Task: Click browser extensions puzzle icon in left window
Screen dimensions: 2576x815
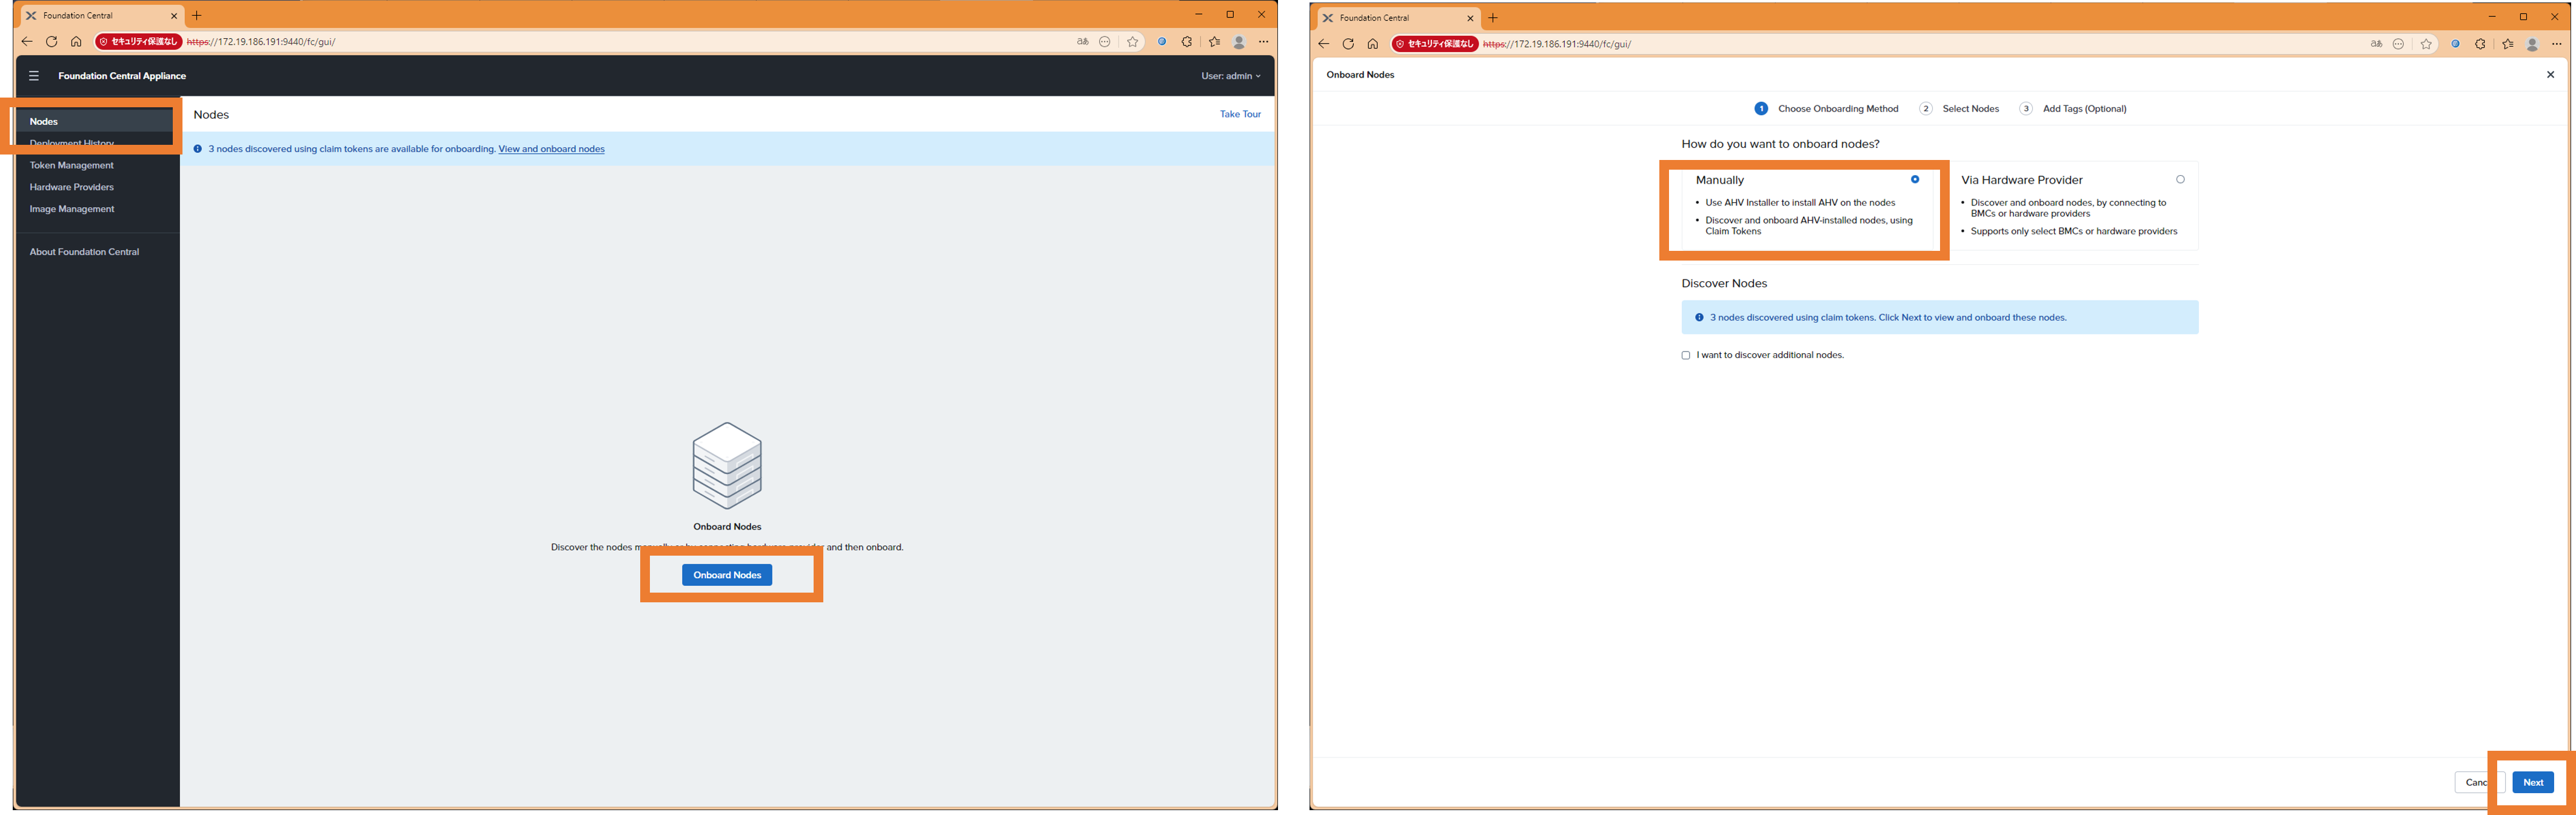Action: coord(1187,42)
